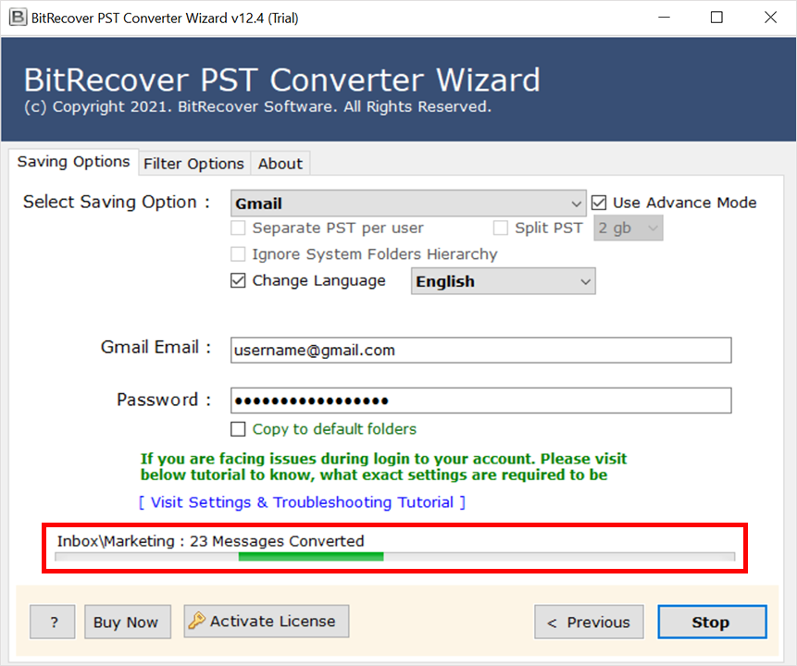Check Separate PST per user option
The height and width of the screenshot is (666, 797).
[238, 228]
